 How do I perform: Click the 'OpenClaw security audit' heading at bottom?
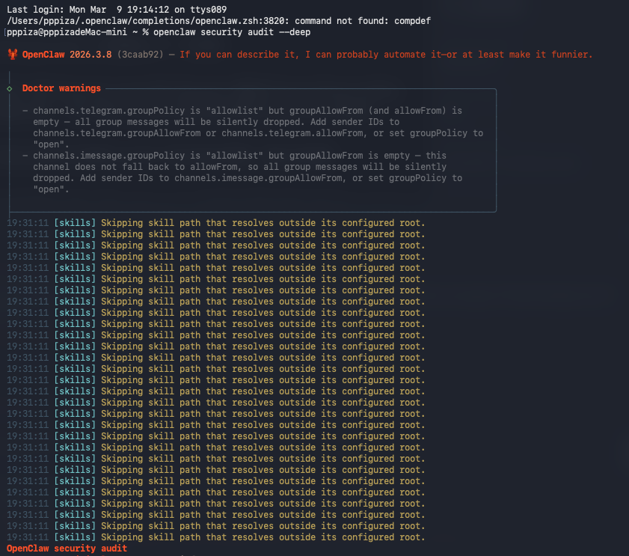point(67,549)
